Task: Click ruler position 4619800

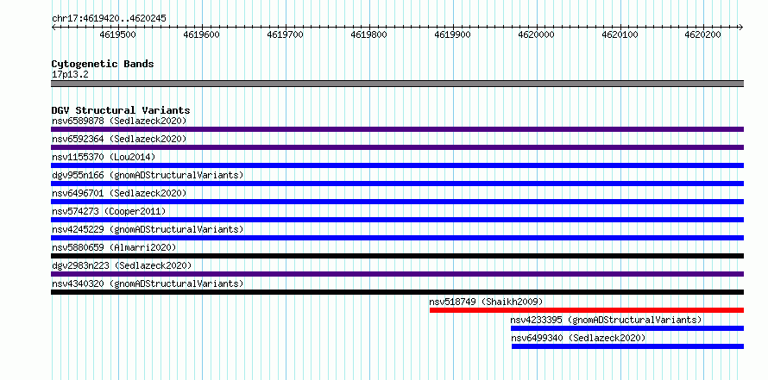Action: pos(368,34)
